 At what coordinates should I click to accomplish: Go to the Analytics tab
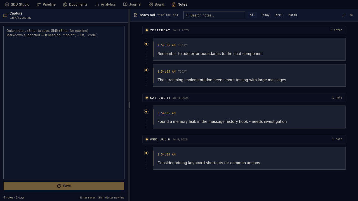coord(105,4)
